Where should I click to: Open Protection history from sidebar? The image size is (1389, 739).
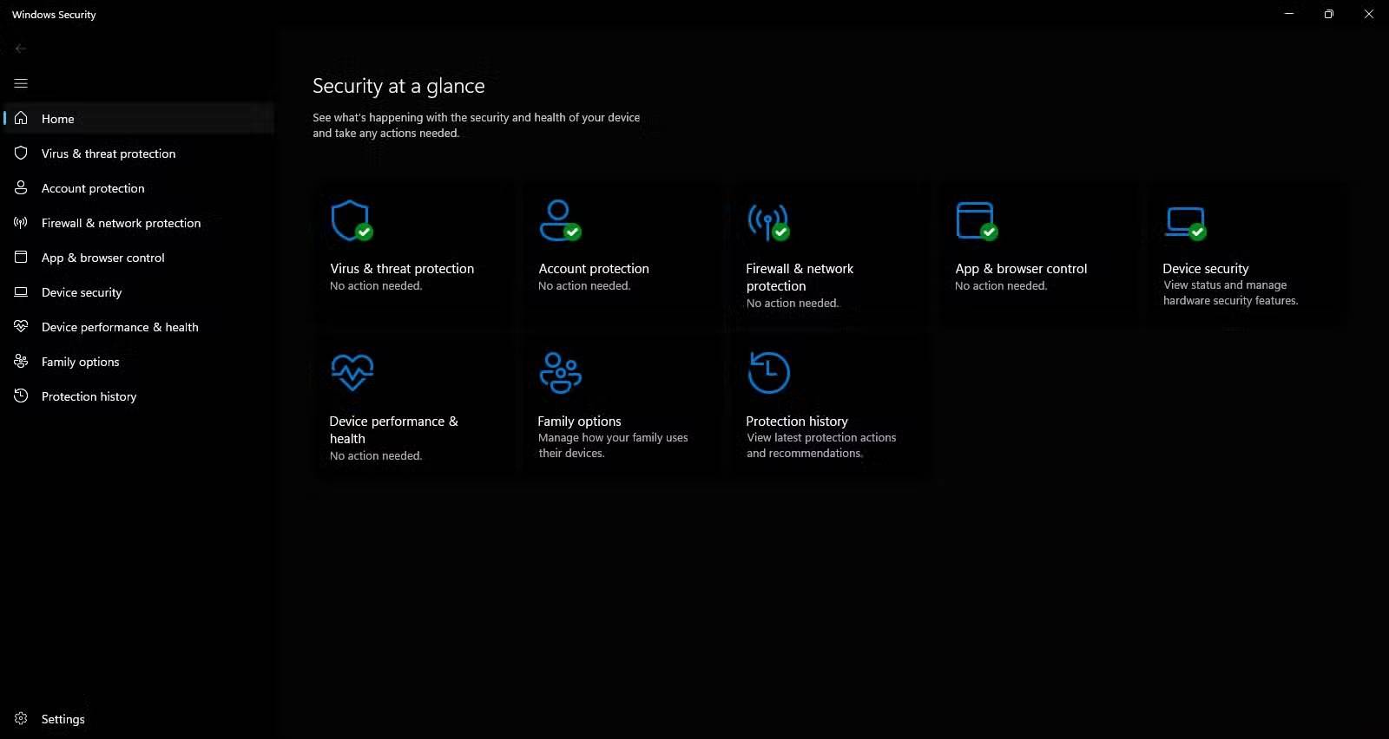(139, 396)
